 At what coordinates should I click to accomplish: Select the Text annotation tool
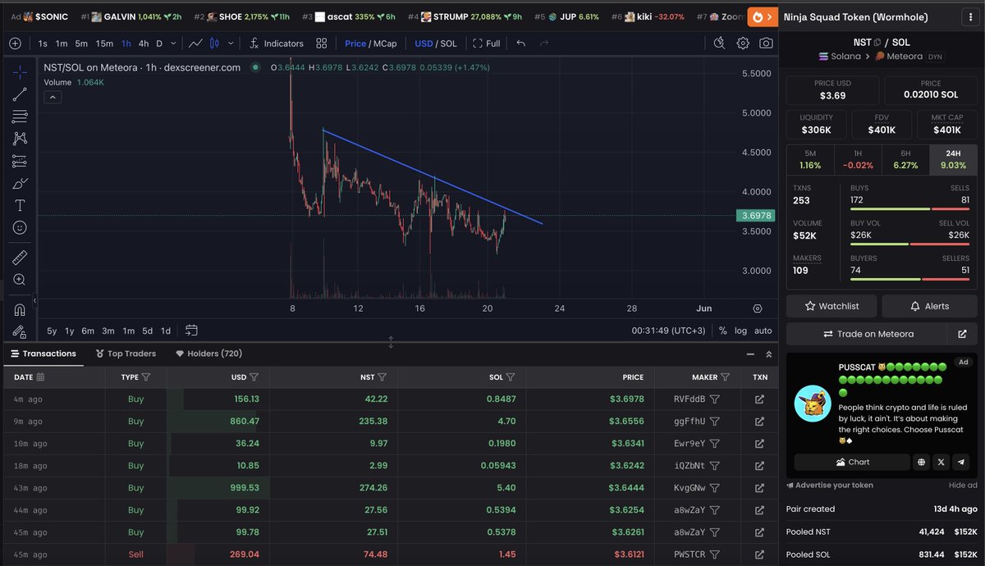[20, 205]
